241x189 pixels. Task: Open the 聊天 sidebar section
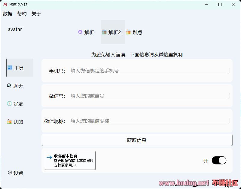pyautogui.click(x=20, y=86)
